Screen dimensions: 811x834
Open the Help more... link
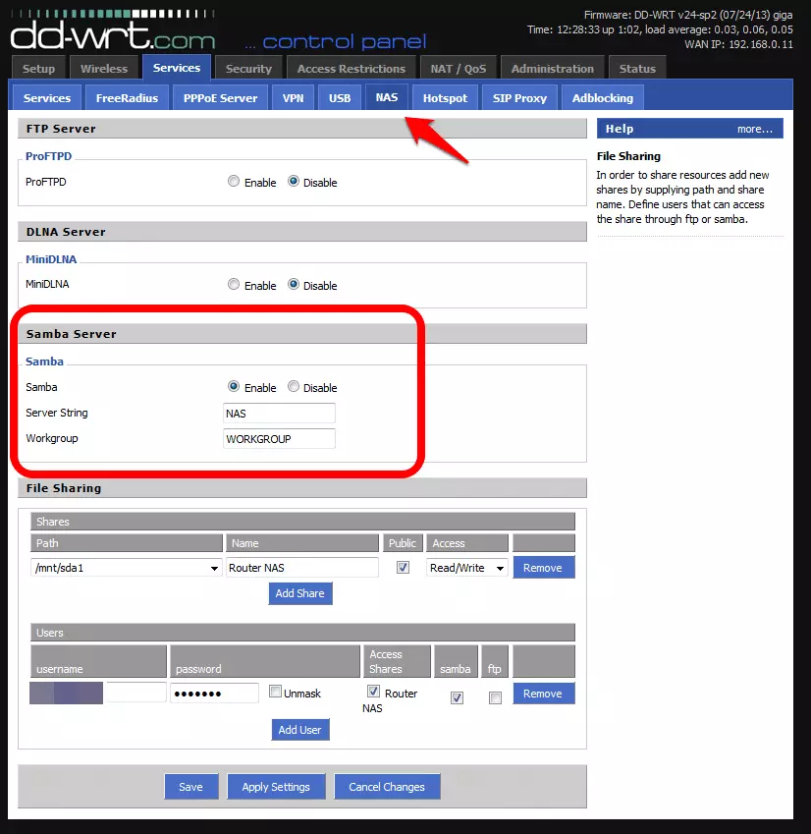(754, 129)
